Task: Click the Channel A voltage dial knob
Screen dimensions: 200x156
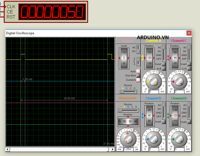Action: [154, 82]
